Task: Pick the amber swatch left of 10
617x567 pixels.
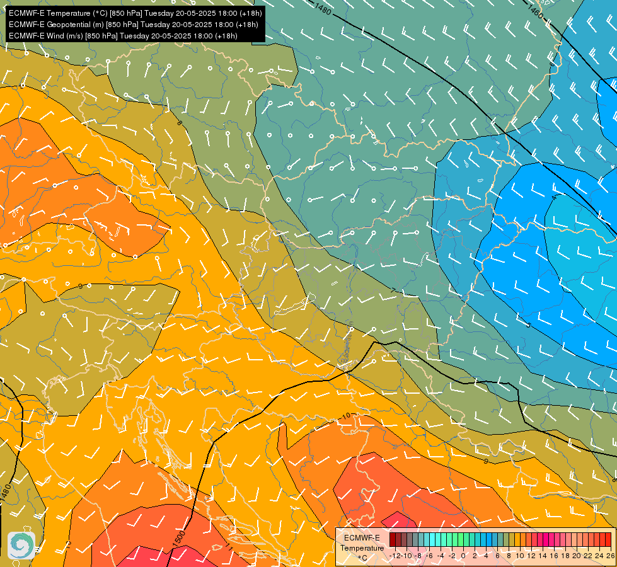Action: coord(517,539)
